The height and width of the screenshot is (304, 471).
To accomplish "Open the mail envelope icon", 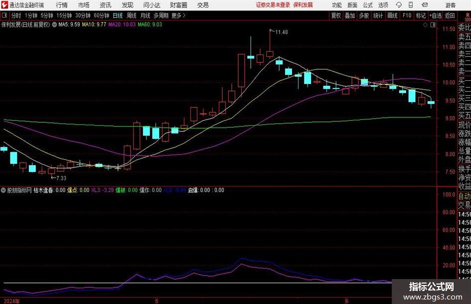I will pos(425,5).
